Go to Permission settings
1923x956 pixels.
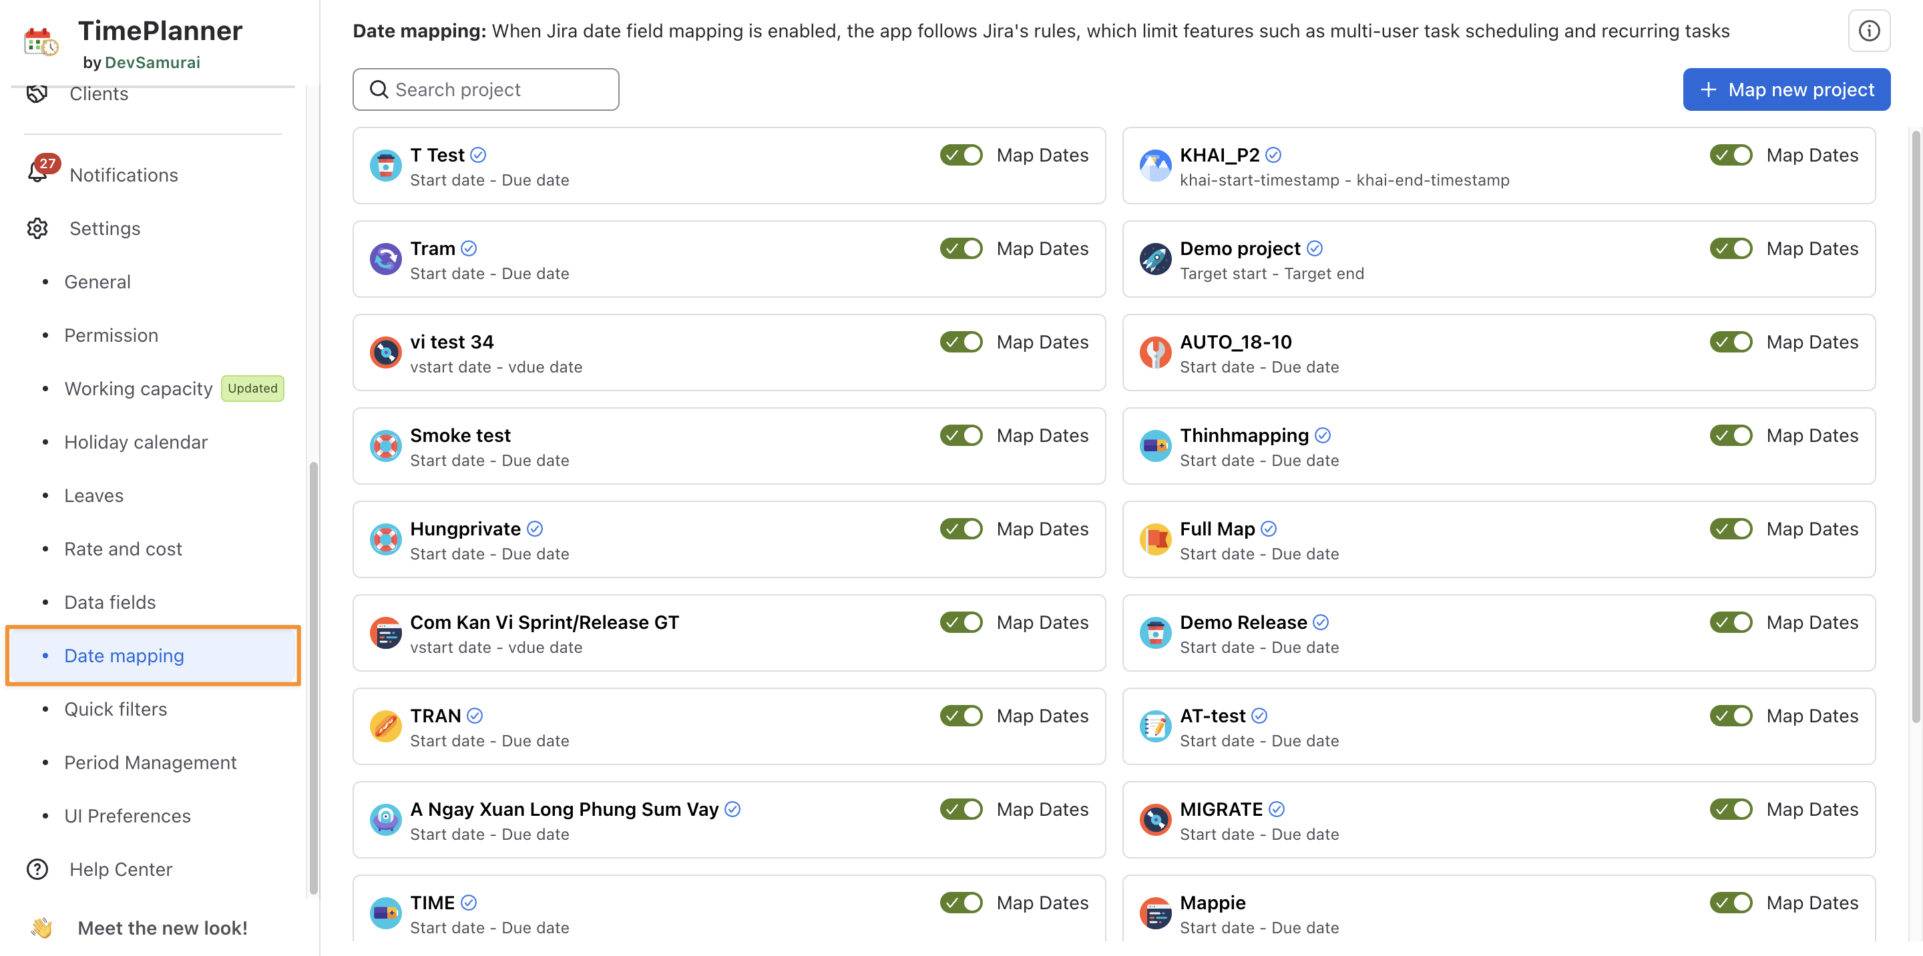112,335
